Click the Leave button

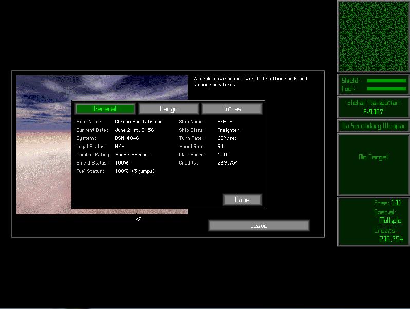pos(258,226)
